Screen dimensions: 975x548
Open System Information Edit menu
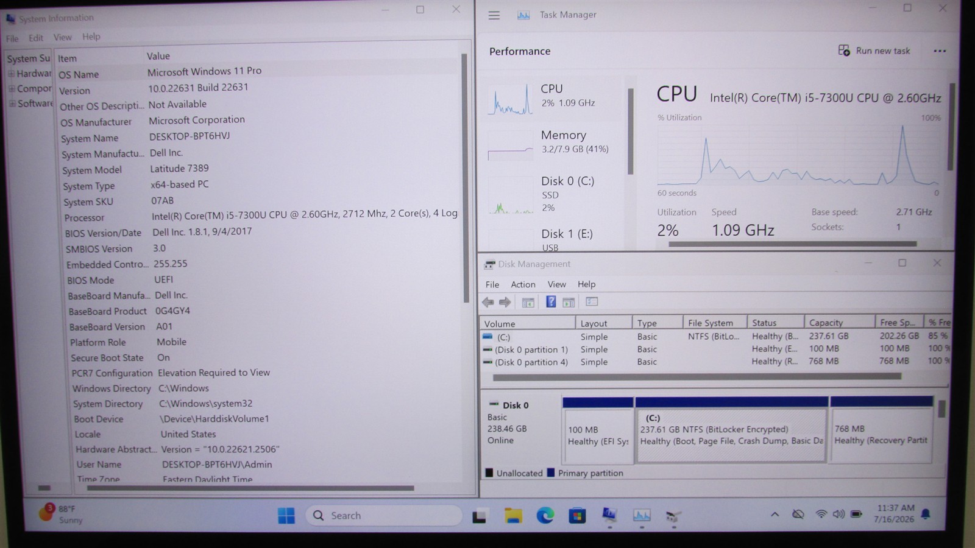pyautogui.click(x=36, y=38)
